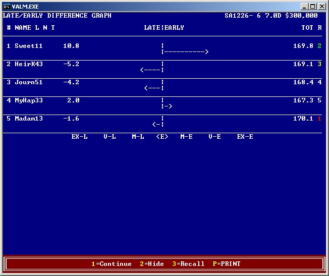Click horse name Madam13
The width and height of the screenshot is (329, 276).
point(29,119)
